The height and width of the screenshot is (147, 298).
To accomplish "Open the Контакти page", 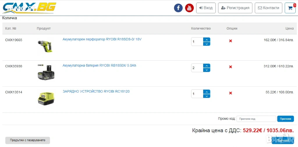I will tap(268, 8).
